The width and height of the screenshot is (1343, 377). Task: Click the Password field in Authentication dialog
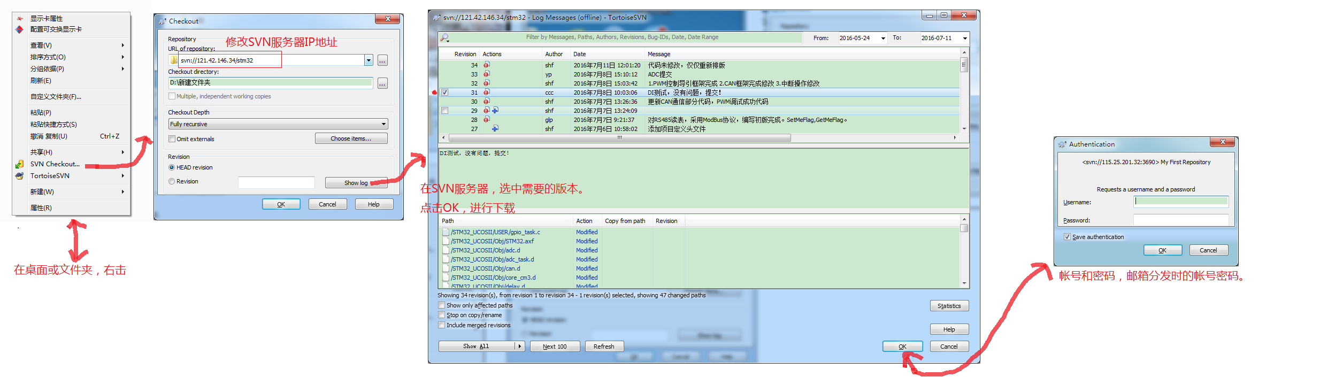1181,220
